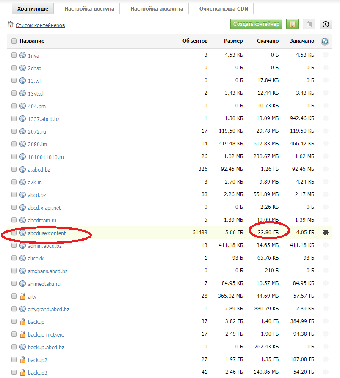The image size is (340, 378).
Task: Open the history clock icon button
Action: pos(326,25)
